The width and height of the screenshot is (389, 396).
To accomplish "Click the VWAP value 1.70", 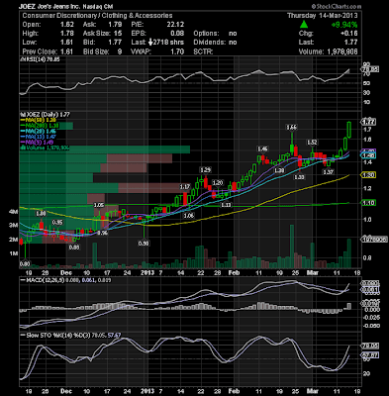I will click(x=177, y=51).
